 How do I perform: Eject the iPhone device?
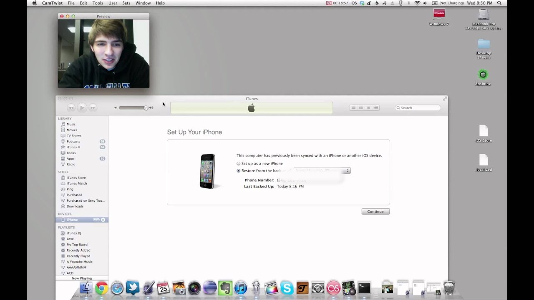point(103,220)
